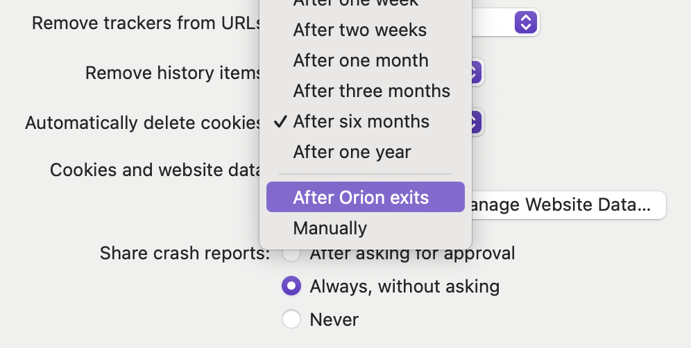The image size is (691, 348).
Task: Click the Remove history items label
Action: (172, 73)
